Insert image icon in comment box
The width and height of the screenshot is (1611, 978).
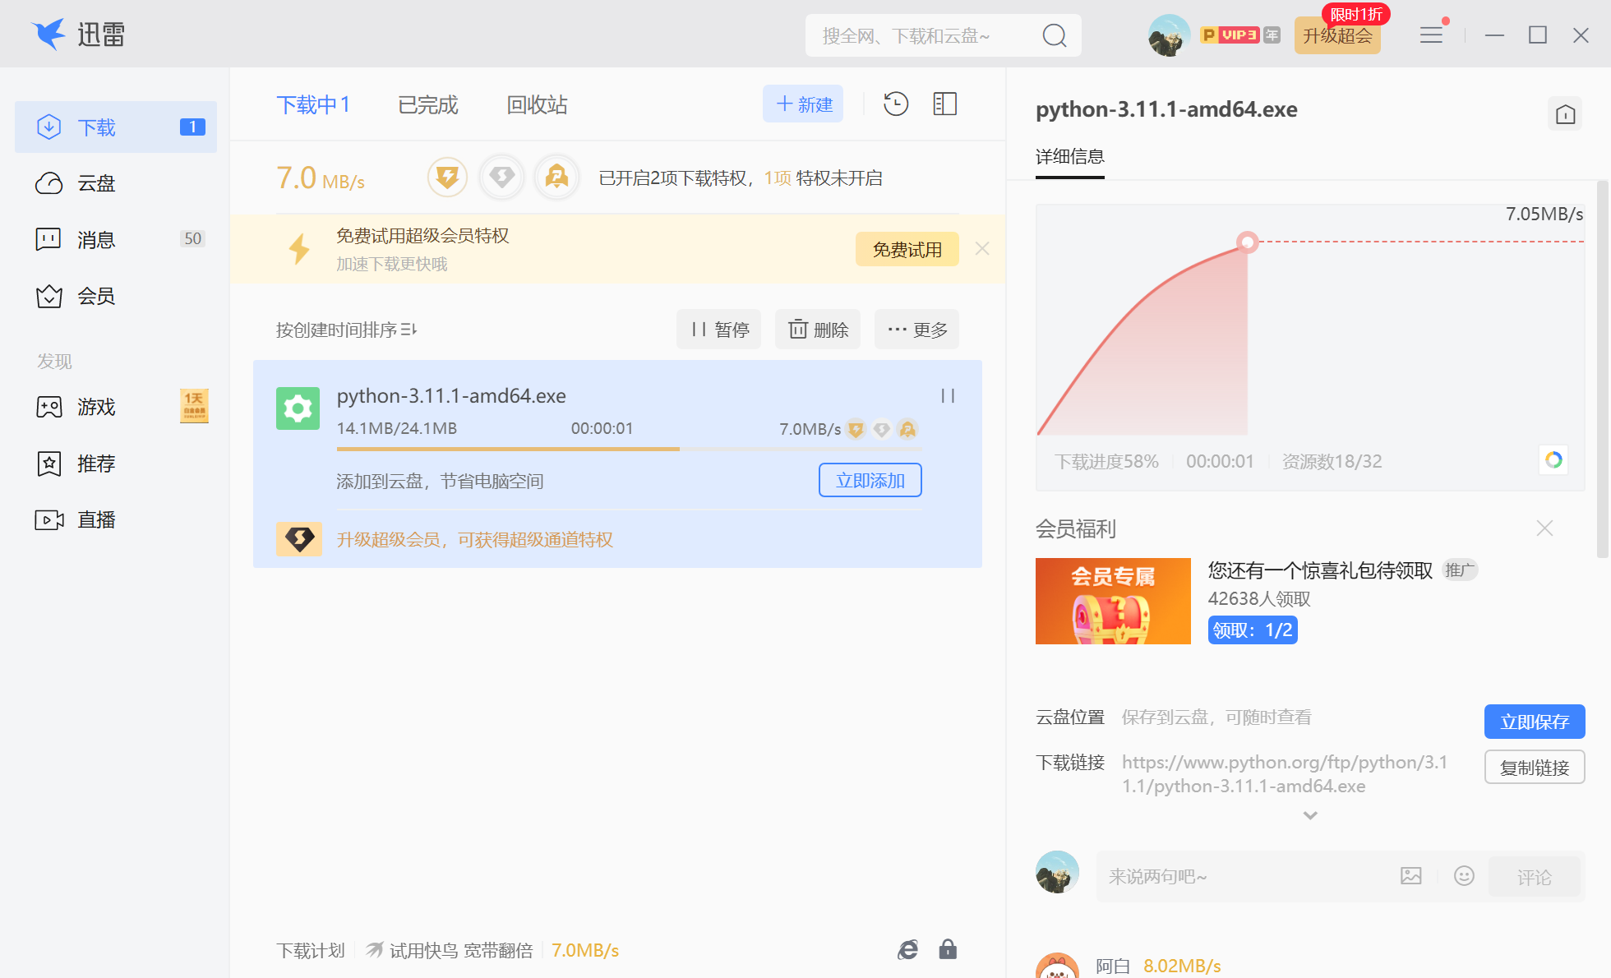click(x=1411, y=876)
